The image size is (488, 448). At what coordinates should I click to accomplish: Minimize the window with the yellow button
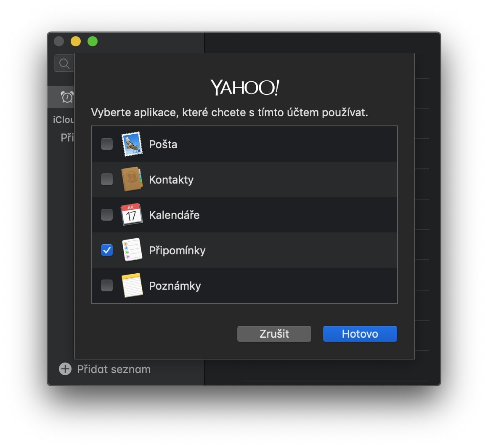click(x=76, y=41)
